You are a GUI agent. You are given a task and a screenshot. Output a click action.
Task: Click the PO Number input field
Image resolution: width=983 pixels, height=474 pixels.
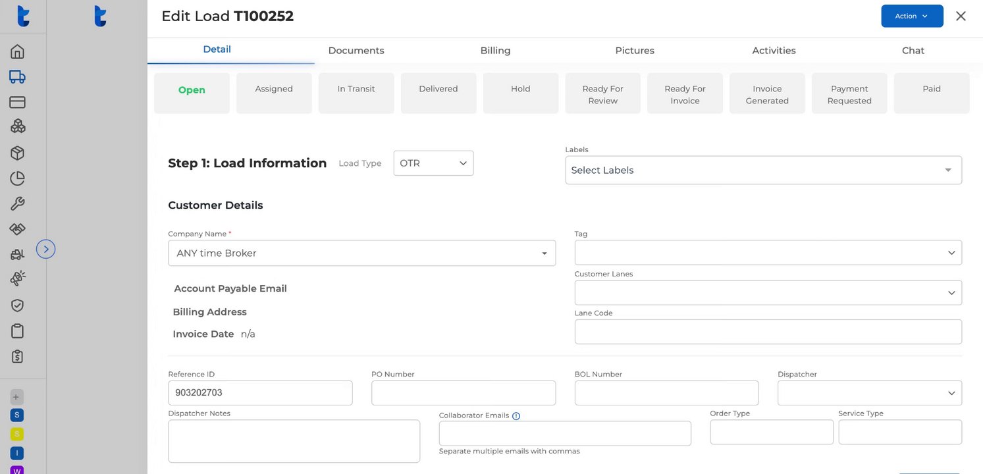464,393
